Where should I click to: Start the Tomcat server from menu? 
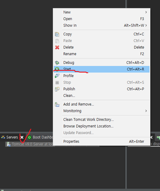coord(101,69)
